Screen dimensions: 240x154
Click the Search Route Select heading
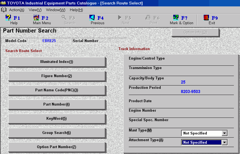click(x=23, y=51)
